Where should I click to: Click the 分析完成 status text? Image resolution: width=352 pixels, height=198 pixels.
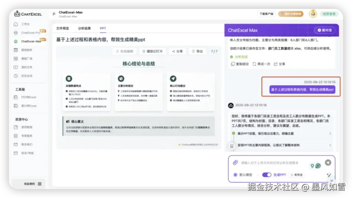tap(241, 57)
